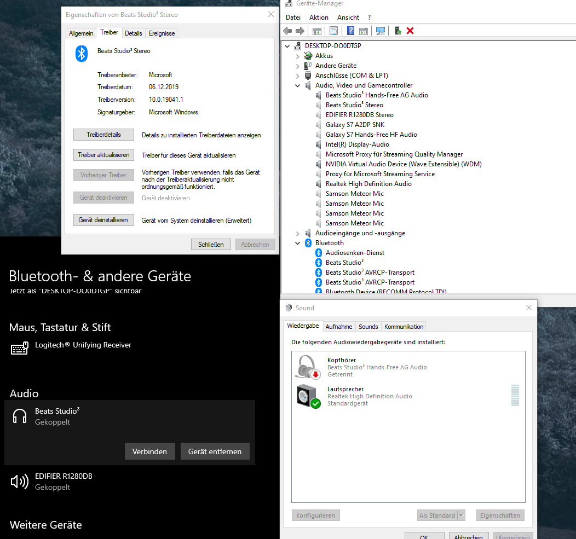Click Bluetooth icon of Audiosenken-Dienst

[x=319, y=253]
